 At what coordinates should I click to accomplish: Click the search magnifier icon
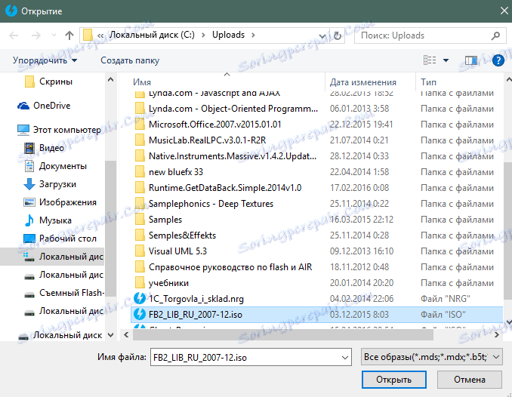pyautogui.click(x=495, y=35)
